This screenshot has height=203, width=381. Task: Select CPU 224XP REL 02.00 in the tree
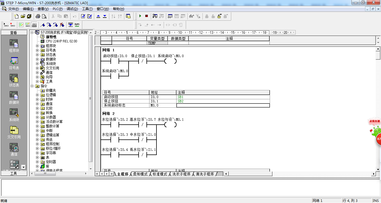(x=61, y=41)
